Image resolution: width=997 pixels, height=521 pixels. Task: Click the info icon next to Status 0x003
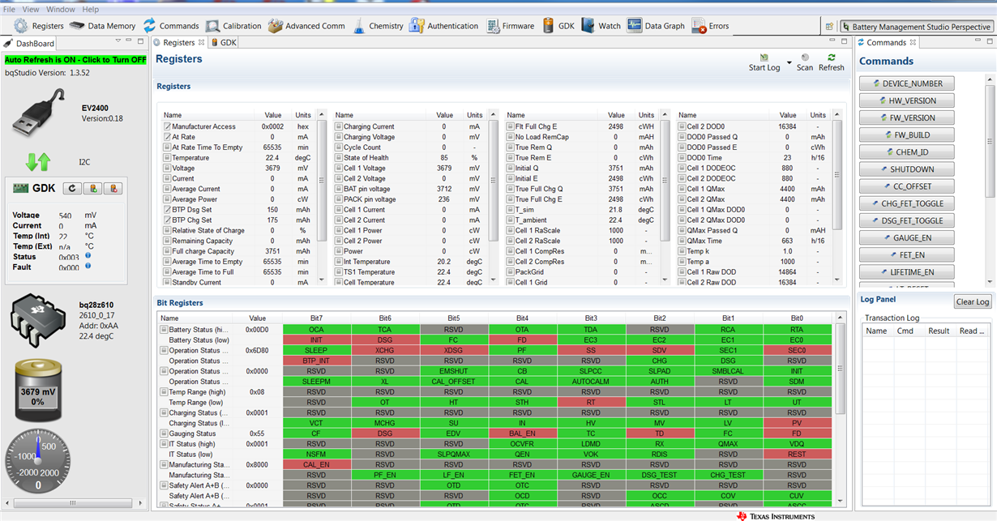(88, 256)
